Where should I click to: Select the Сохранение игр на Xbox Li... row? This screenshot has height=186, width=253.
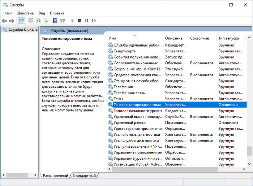click(177, 69)
